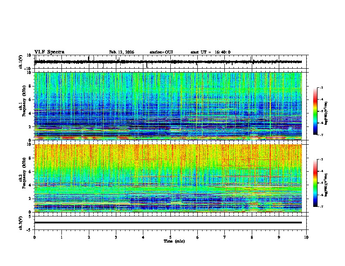Viewport: 345px width, 266px height.
Task: Click the "7" tick on the time axis
Action: click(225, 237)
